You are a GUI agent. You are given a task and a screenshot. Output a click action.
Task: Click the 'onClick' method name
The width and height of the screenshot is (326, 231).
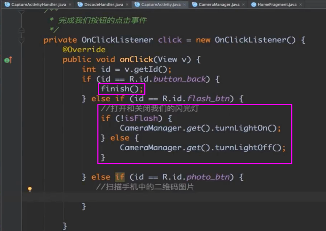coord(136,59)
